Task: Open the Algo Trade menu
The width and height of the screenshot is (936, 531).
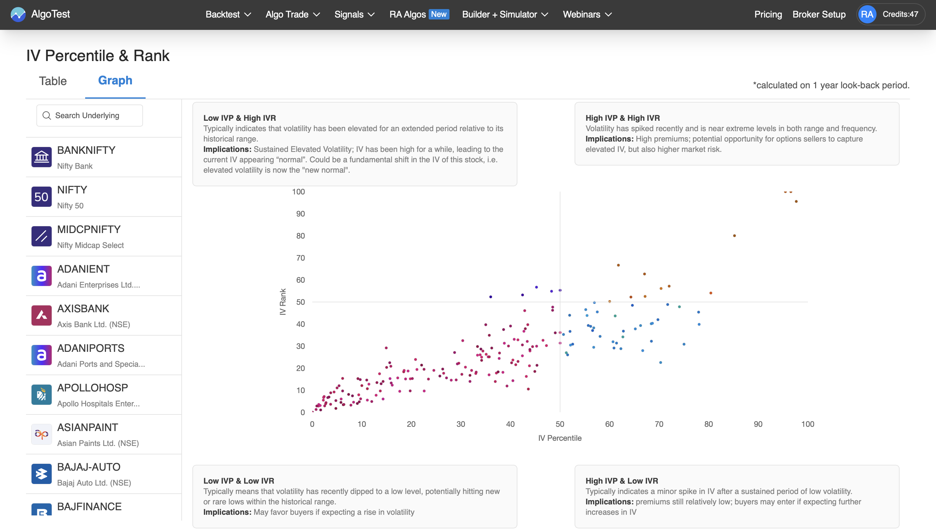Action: (293, 15)
